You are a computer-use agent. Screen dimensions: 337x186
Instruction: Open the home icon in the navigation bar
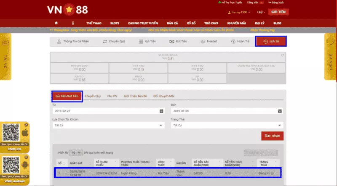(x=56, y=23)
